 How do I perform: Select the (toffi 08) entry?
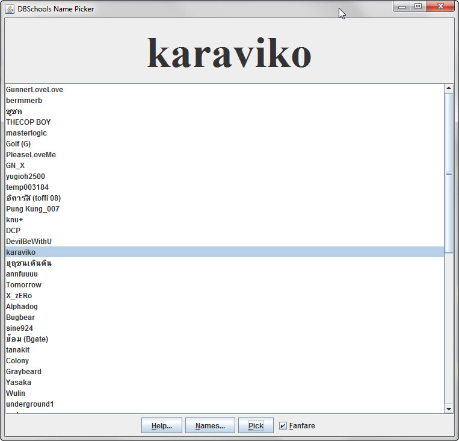pos(224,198)
